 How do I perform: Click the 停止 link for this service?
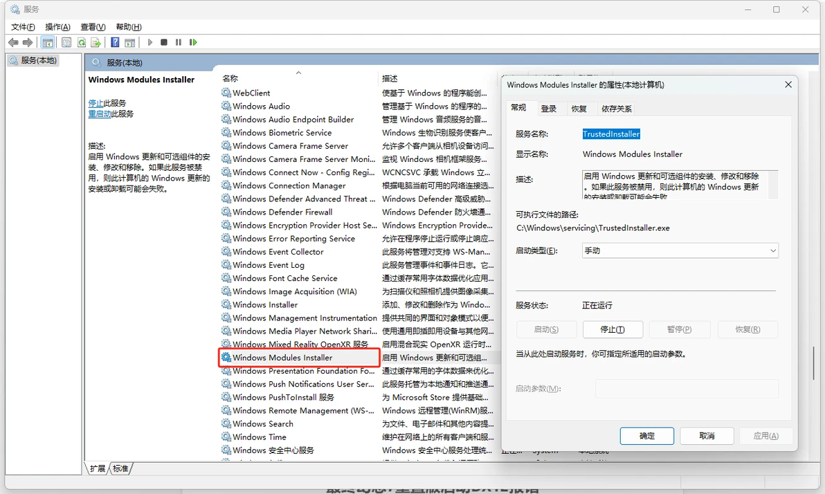96,103
